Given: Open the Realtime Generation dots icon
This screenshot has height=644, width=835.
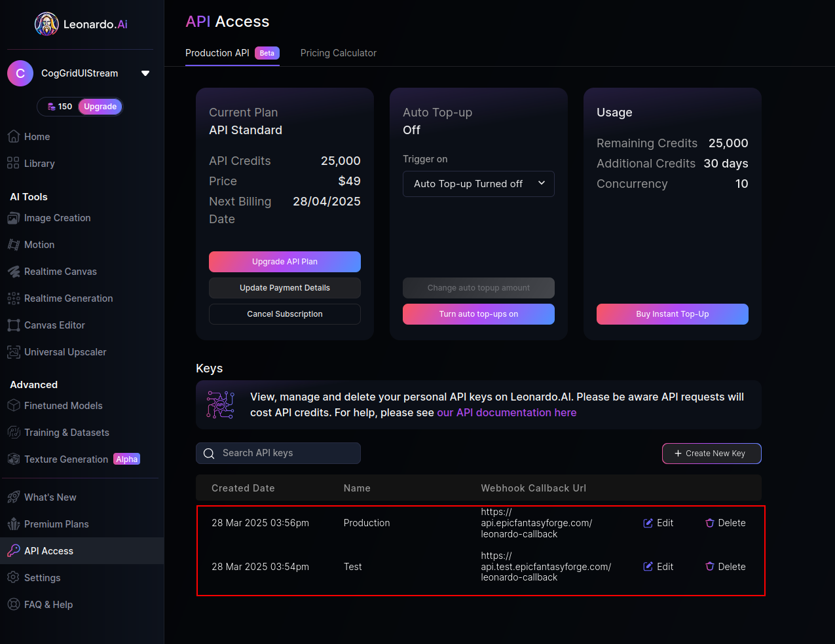Looking at the screenshot, I should tap(13, 298).
